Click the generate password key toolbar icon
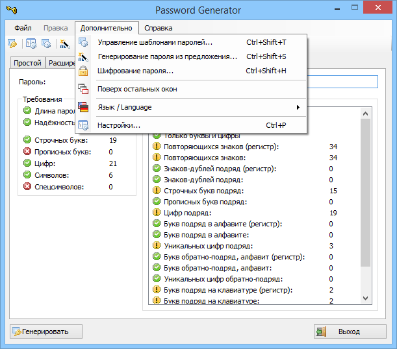This screenshot has height=349, width=397. point(12,43)
